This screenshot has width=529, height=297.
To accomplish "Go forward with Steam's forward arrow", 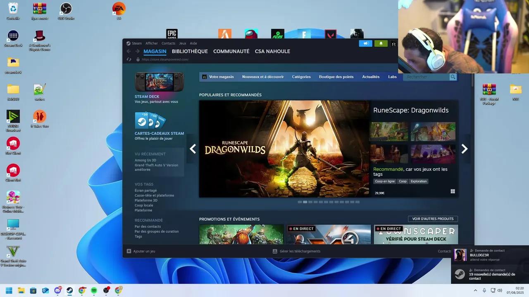I will click(x=138, y=52).
